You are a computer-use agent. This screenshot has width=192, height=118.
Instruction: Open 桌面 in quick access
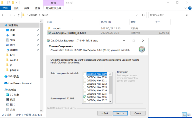pos(12,30)
